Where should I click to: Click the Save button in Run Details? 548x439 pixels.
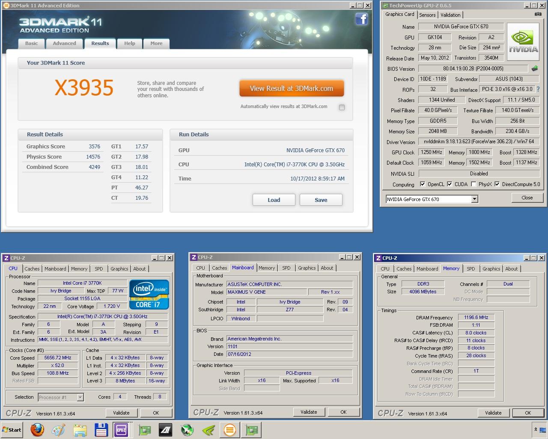tap(321, 200)
